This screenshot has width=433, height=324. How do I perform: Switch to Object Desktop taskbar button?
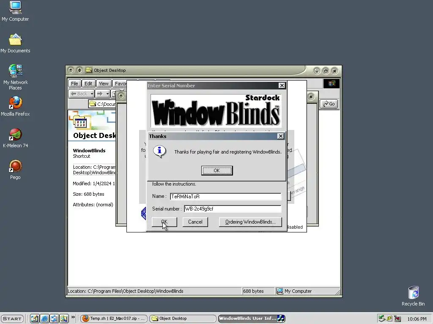[x=183, y=319]
